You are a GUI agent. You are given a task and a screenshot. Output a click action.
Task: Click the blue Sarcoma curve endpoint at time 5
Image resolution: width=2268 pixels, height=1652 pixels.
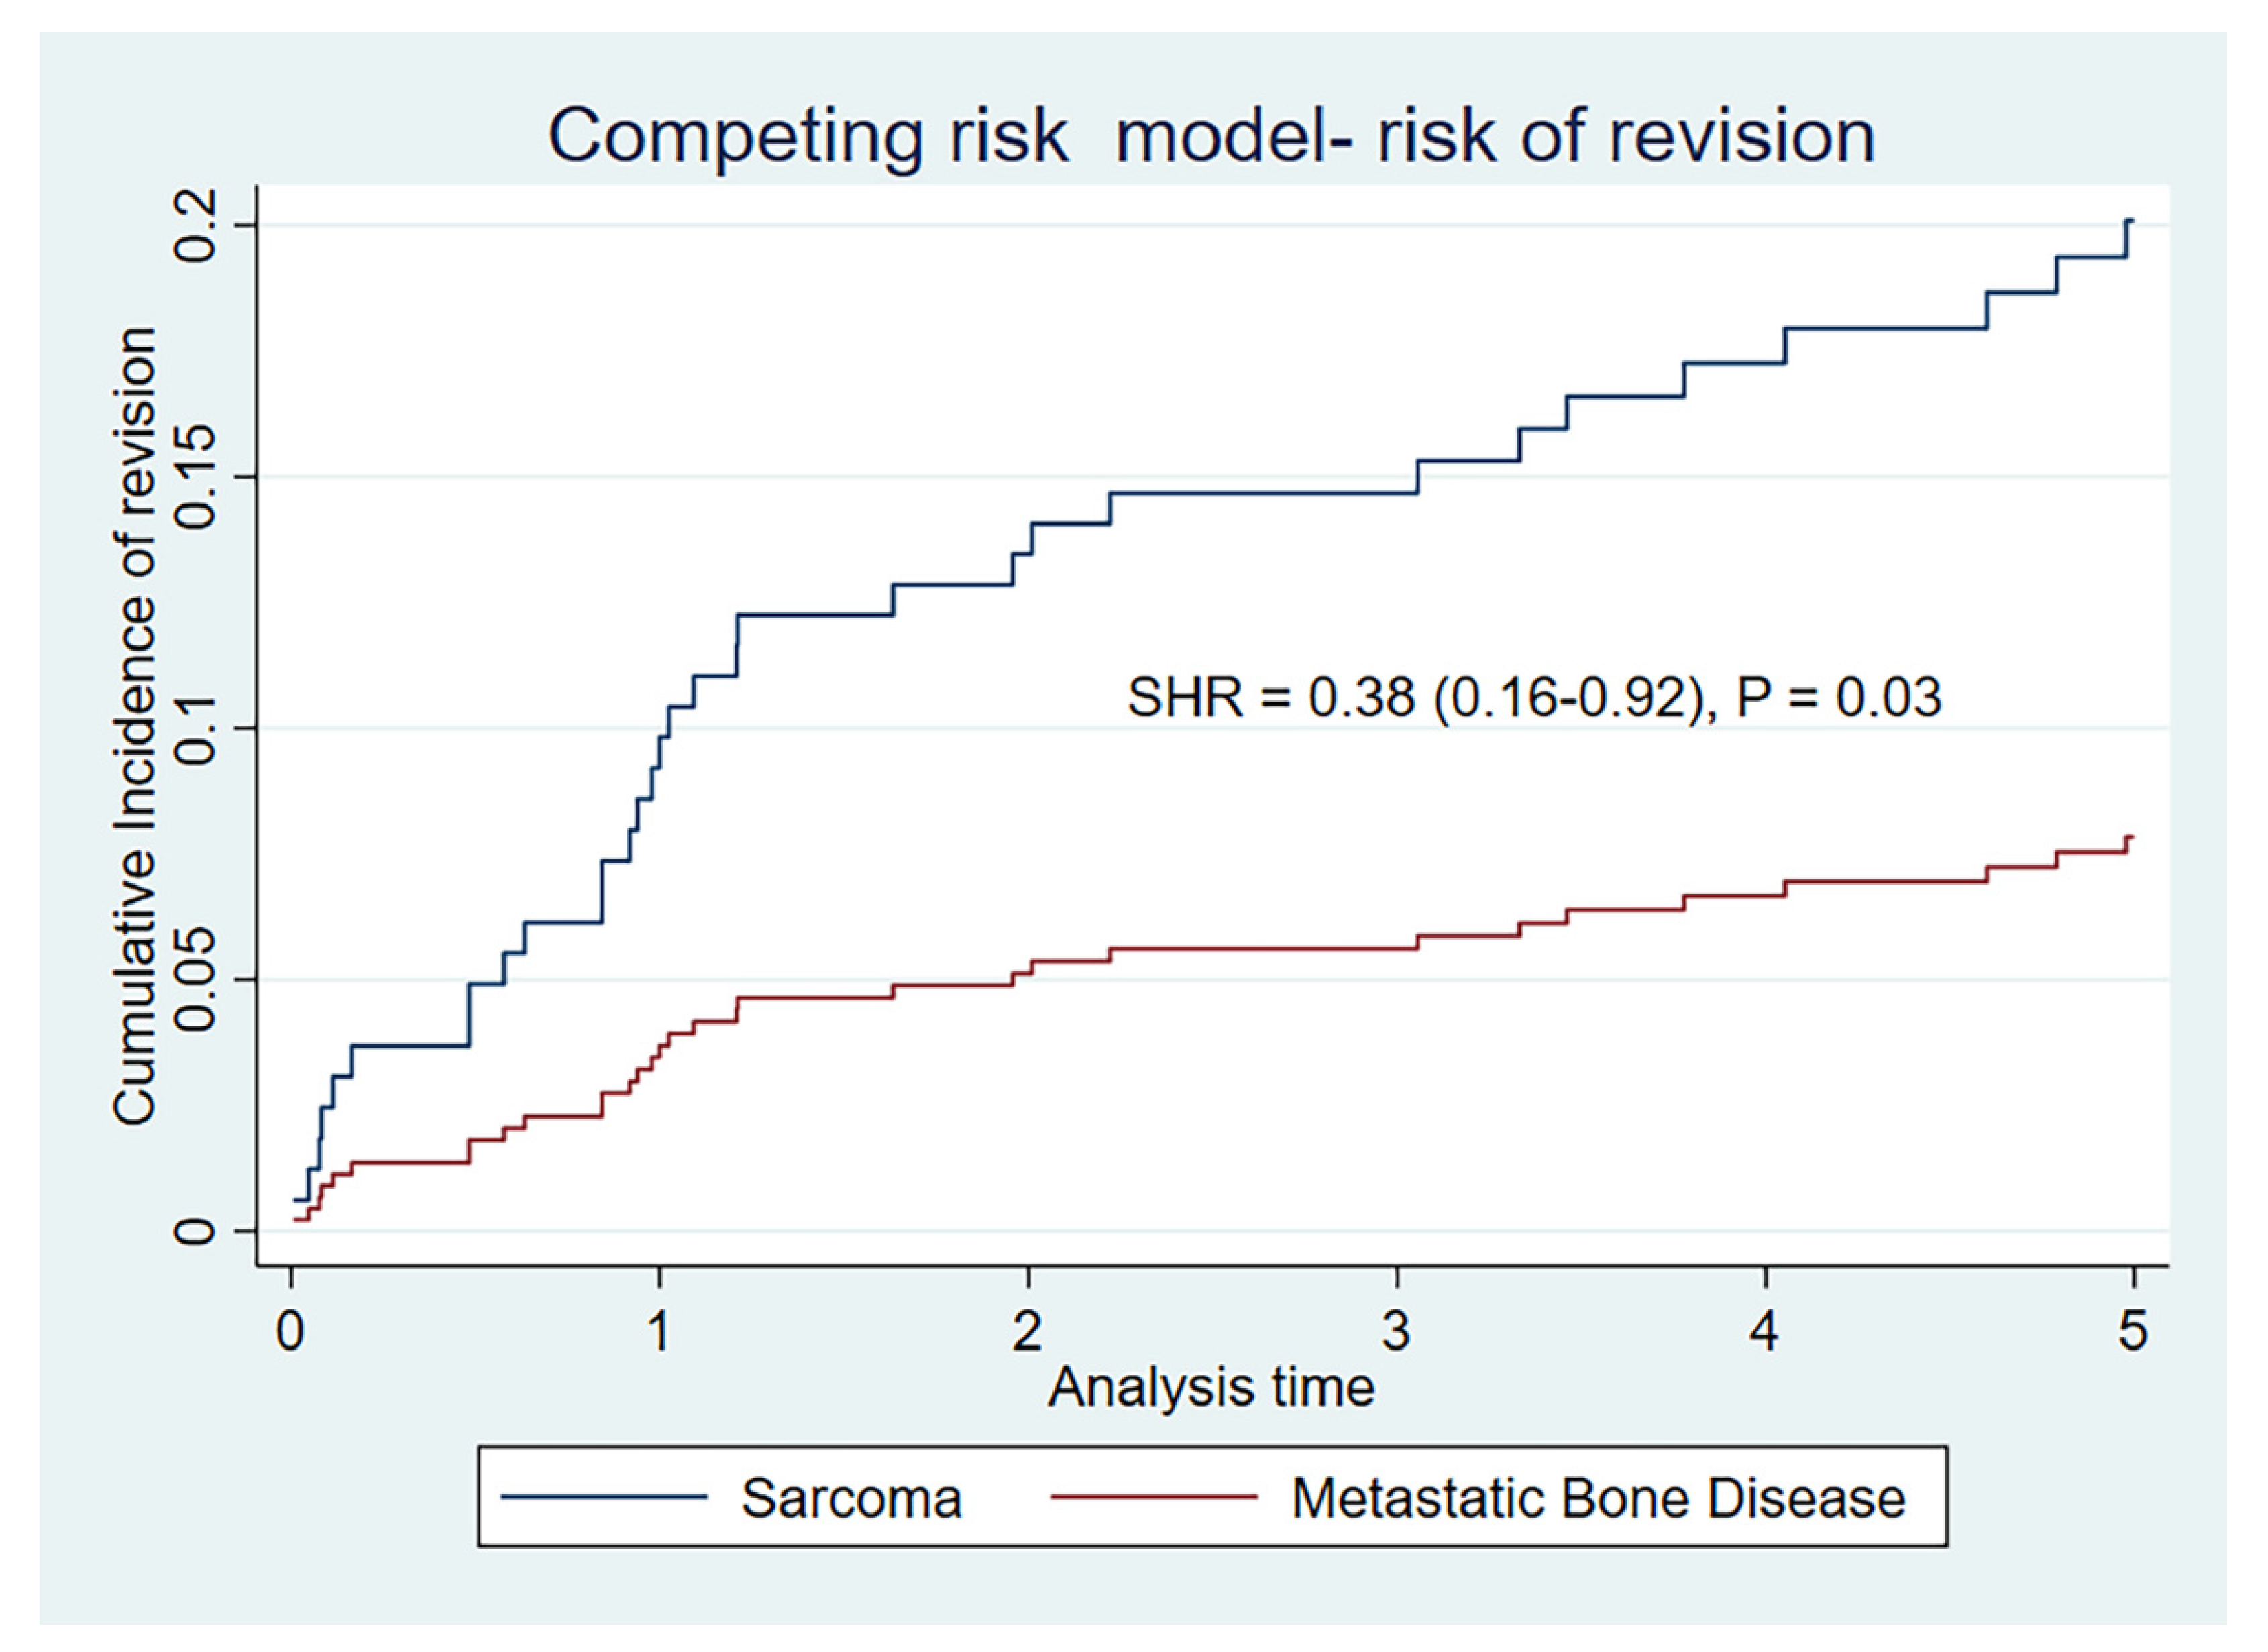pos(2131,220)
